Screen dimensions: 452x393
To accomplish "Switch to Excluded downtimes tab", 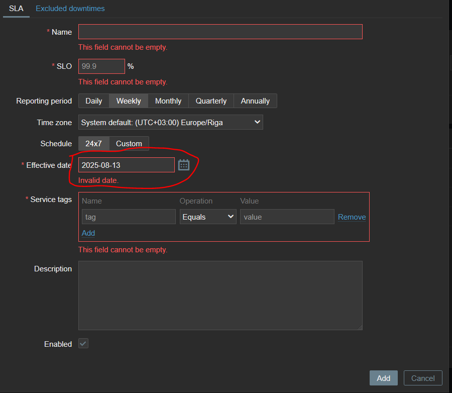I will point(70,9).
